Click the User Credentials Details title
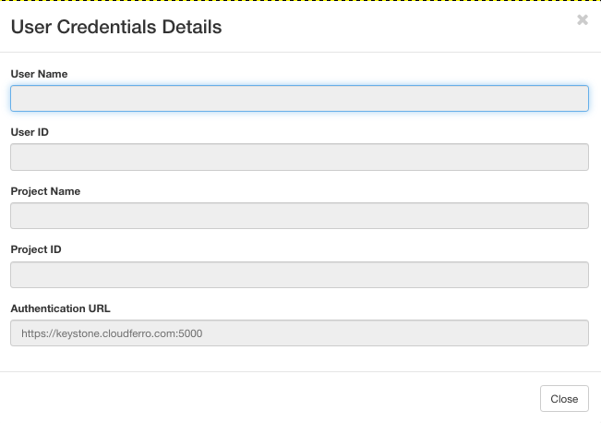The image size is (601, 423). pyautogui.click(x=116, y=28)
